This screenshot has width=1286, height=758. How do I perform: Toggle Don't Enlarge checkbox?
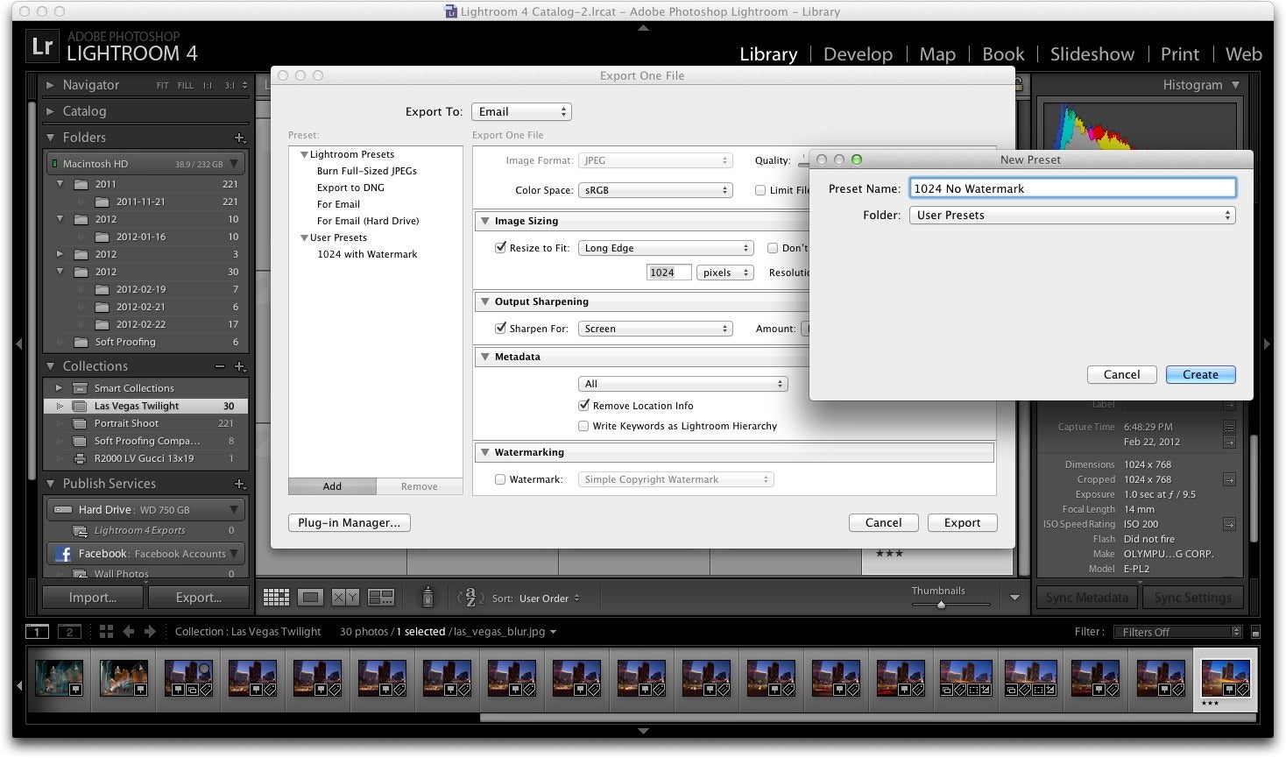(773, 248)
